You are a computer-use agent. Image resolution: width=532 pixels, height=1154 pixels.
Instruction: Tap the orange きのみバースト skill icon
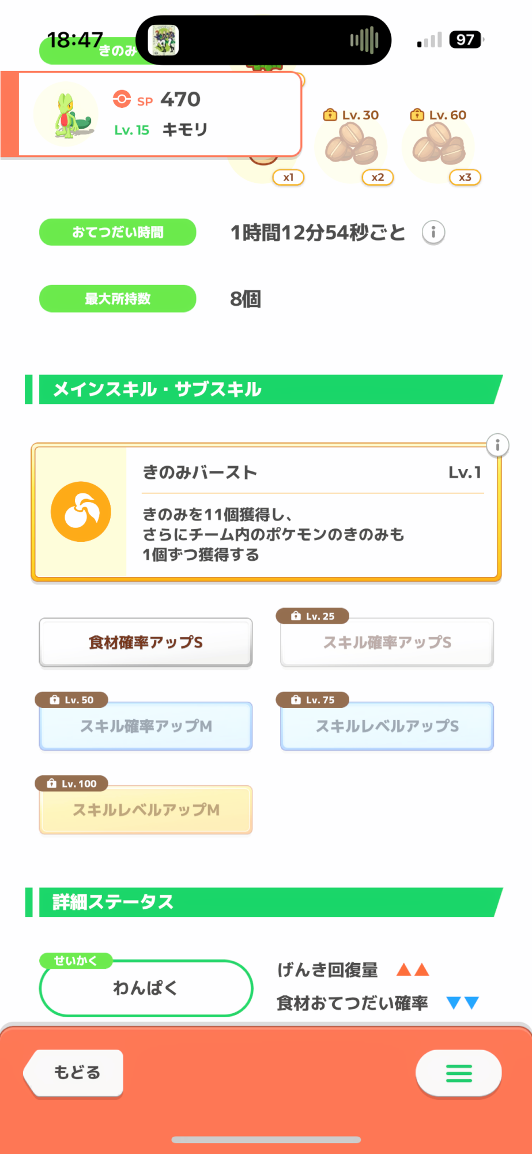point(81,512)
